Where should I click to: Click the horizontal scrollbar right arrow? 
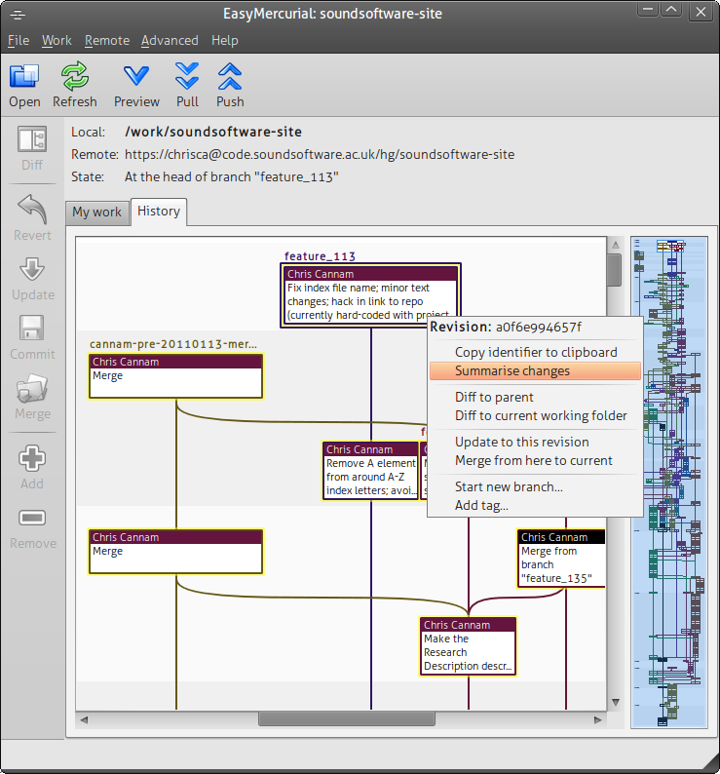coord(597,719)
